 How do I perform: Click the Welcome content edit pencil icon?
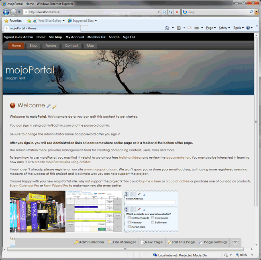54,106
